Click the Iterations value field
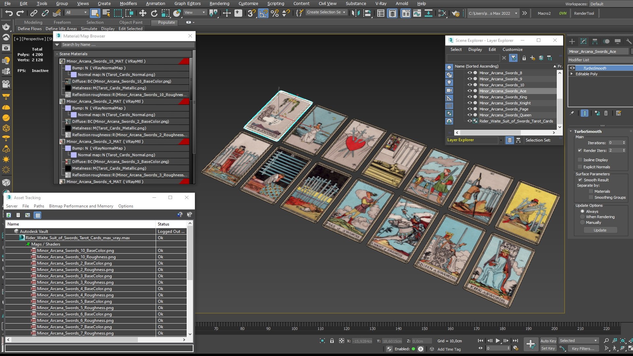 pyautogui.click(x=615, y=143)
